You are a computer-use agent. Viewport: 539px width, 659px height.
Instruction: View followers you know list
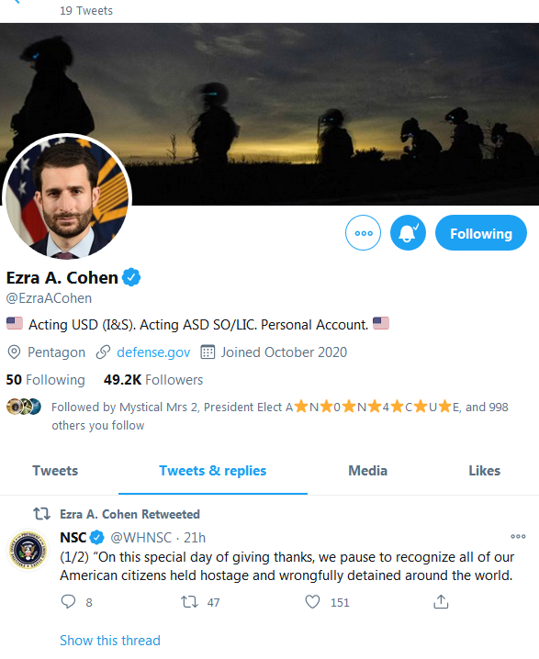pos(279,416)
